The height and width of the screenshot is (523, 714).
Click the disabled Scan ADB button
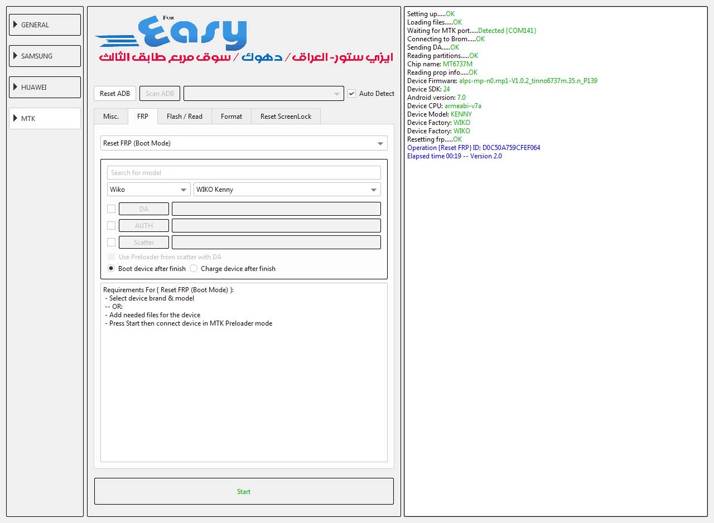pos(160,94)
